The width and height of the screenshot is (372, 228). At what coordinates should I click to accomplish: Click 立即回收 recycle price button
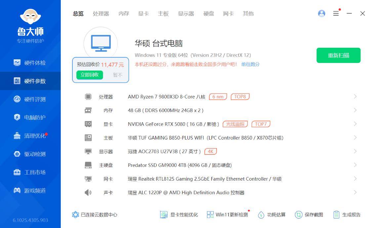[90, 75]
